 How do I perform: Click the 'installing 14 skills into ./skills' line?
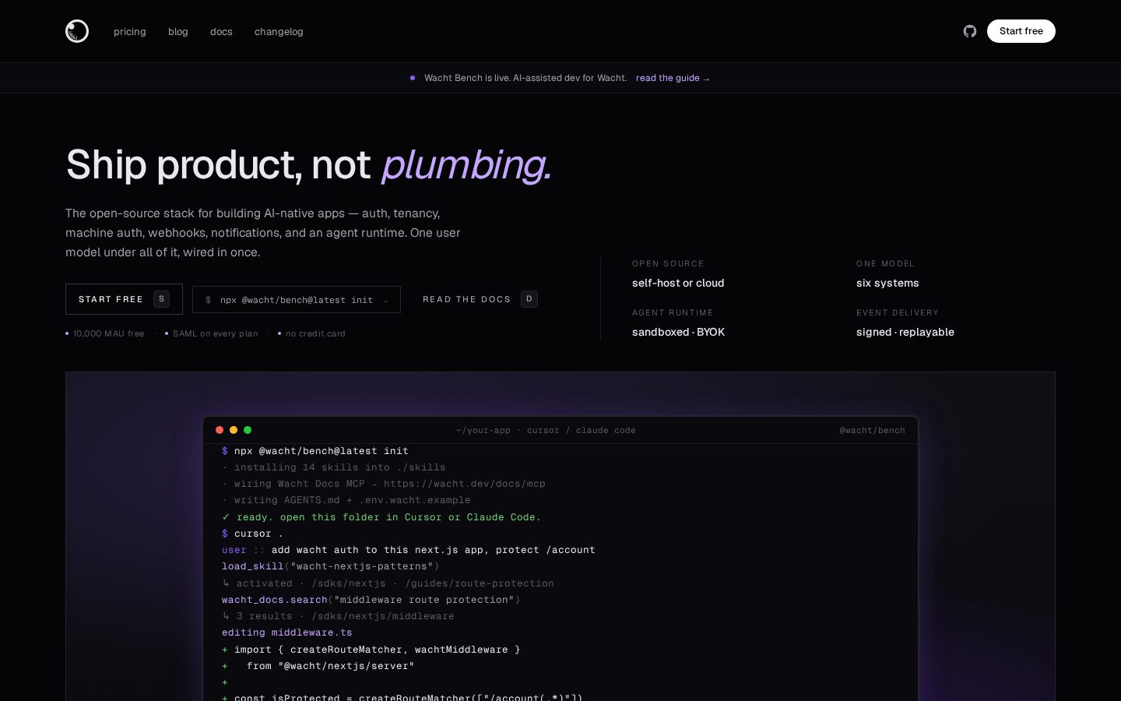tap(334, 467)
